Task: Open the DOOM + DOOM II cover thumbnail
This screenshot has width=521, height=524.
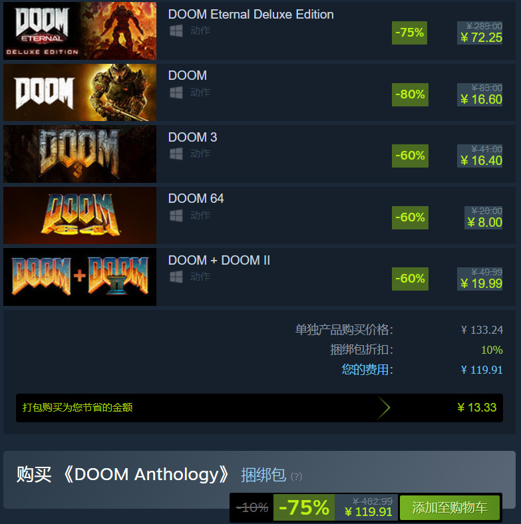Action: click(x=80, y=277)
